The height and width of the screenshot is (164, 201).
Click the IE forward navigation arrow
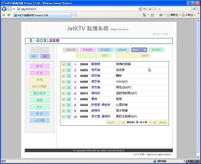(x=10, y=9)
